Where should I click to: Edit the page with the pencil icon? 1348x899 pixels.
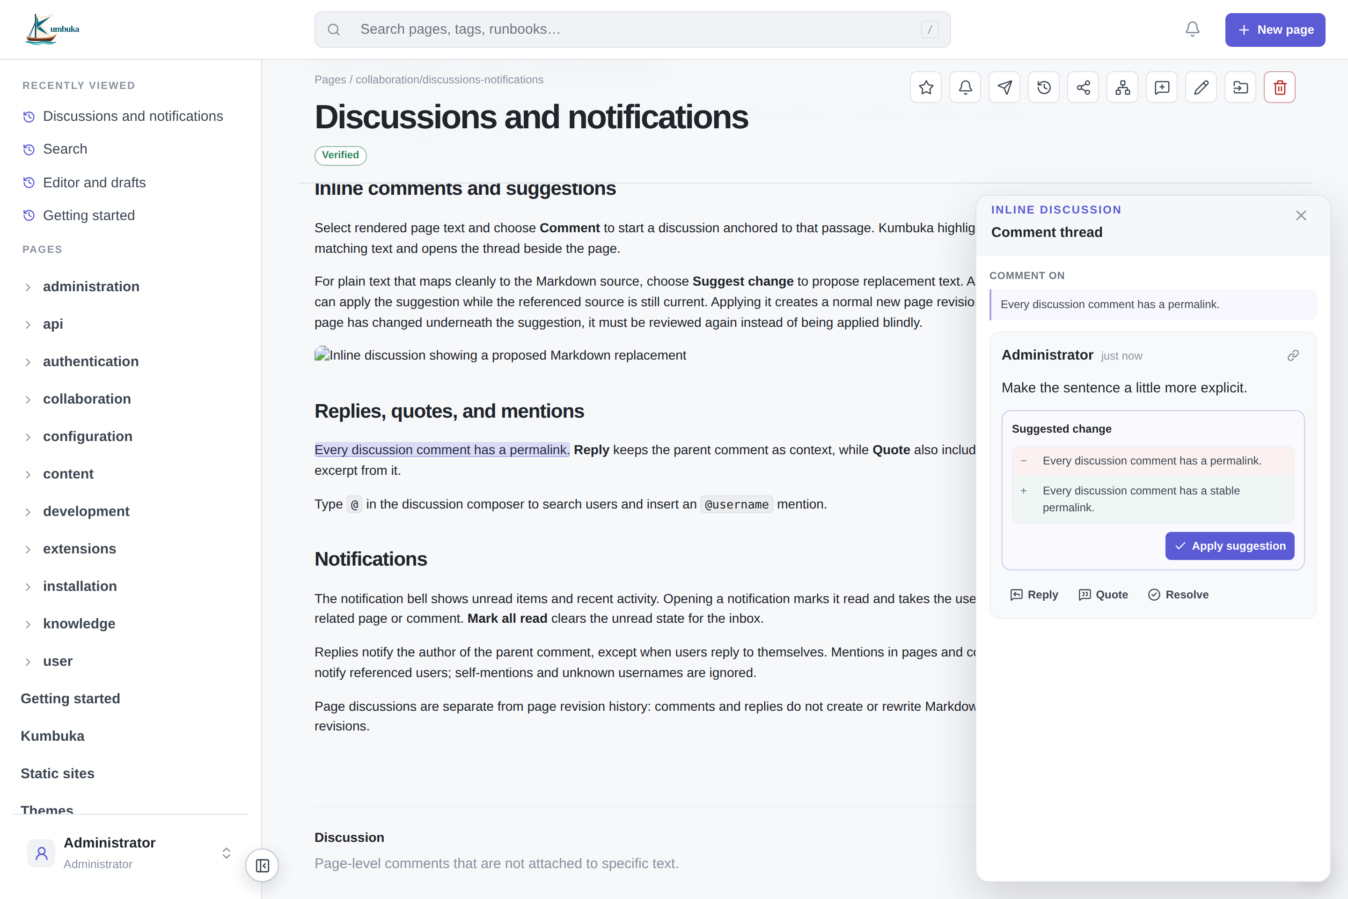point(1201,87)
